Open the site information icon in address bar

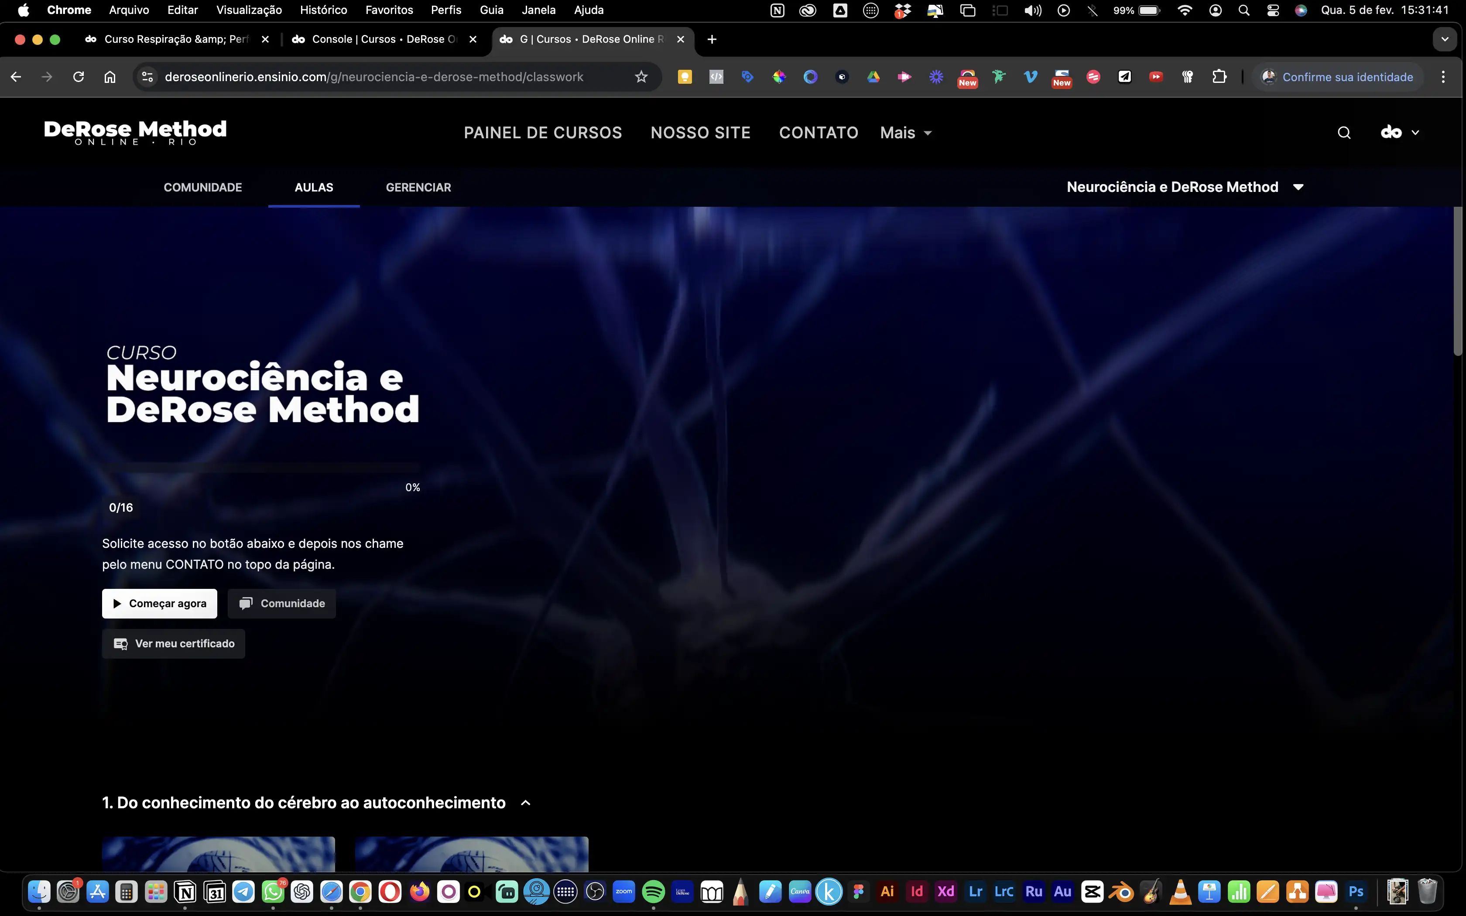pyautogui.click(x=147, y=77)
